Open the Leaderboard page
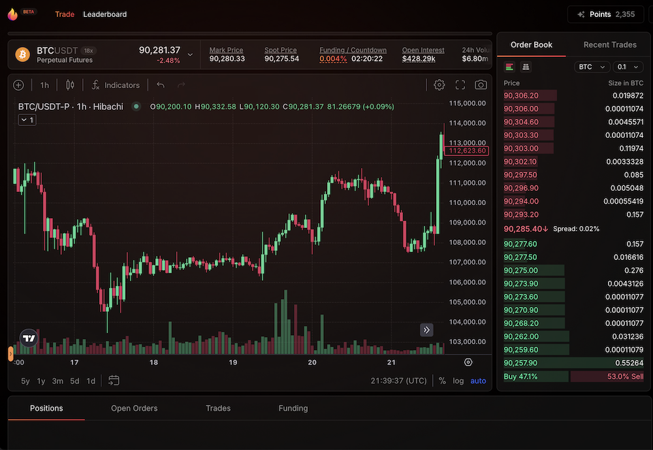This screenshot has width=653, height=450. click(x=104, y=14)
